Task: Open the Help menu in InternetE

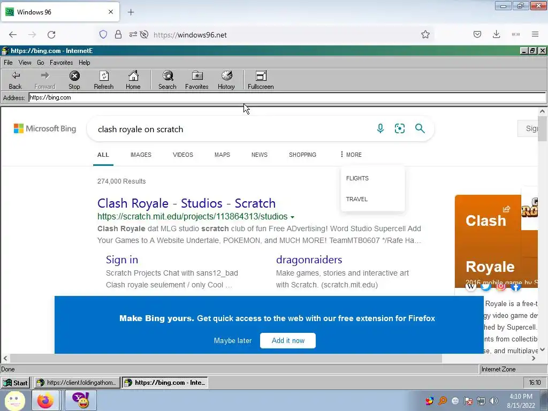Action: (84, 63)
